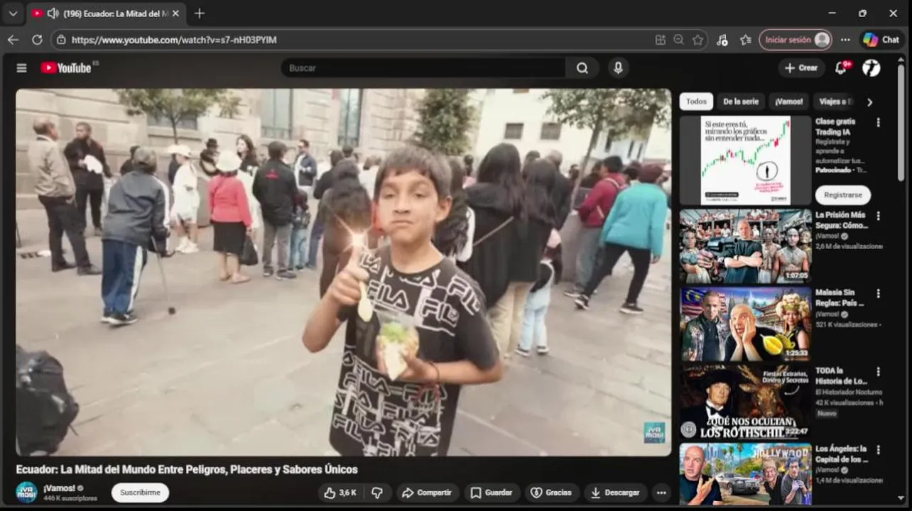Screen dimensions: 912x511
Task: Open ¡Vamos! channel name link
Action: coord(58,488)
